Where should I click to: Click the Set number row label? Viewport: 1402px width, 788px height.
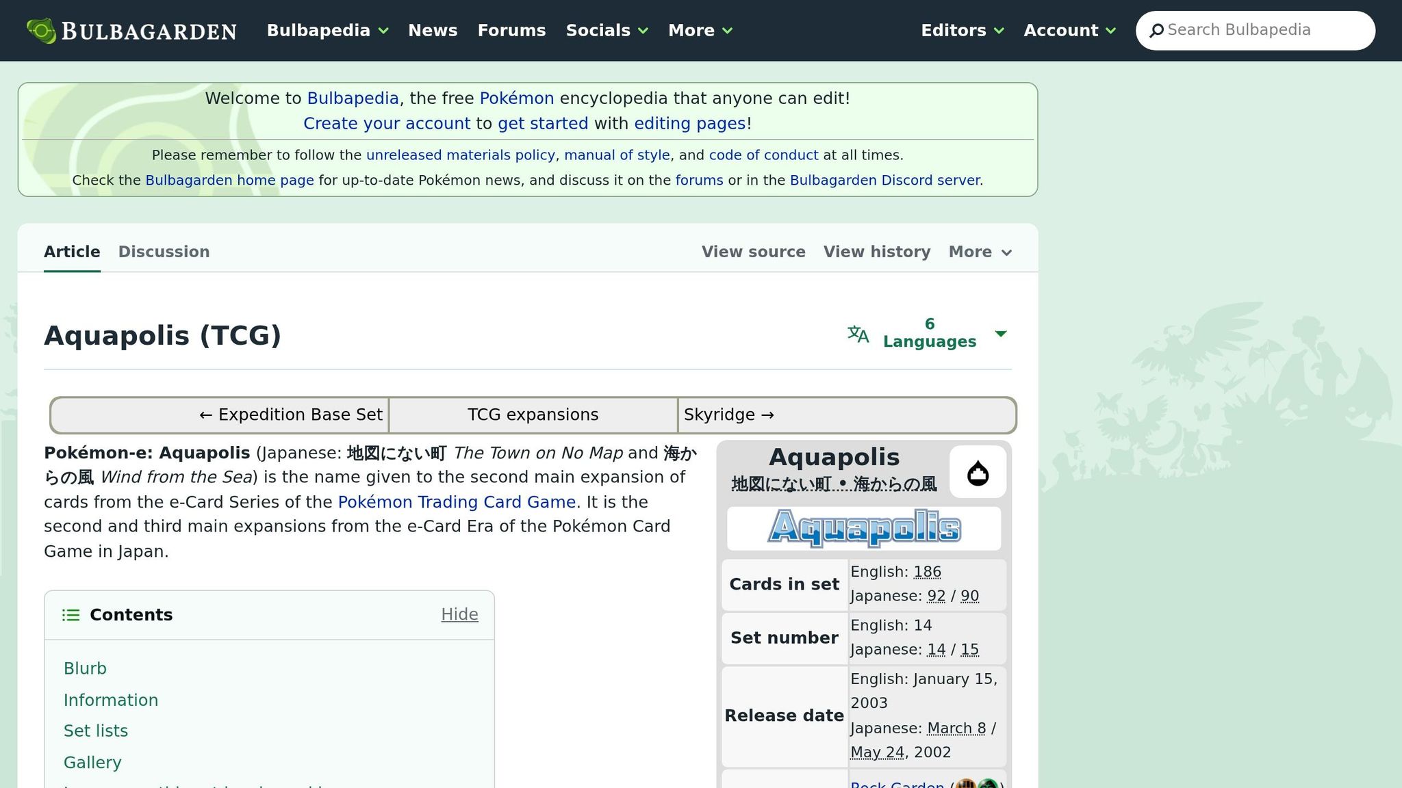click(785, 638)
